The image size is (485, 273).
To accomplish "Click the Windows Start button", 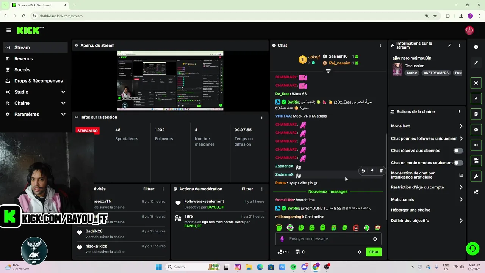I will 159,267.
